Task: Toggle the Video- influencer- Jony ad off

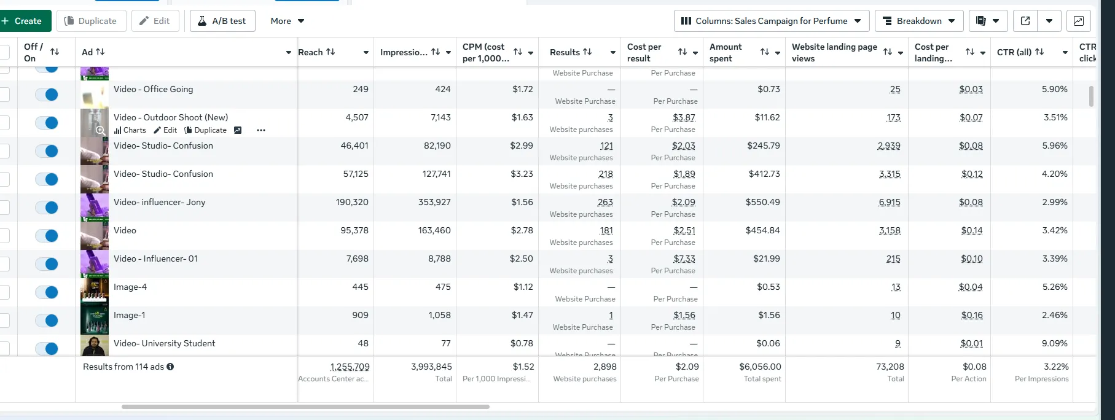Action: click(47, 208)
